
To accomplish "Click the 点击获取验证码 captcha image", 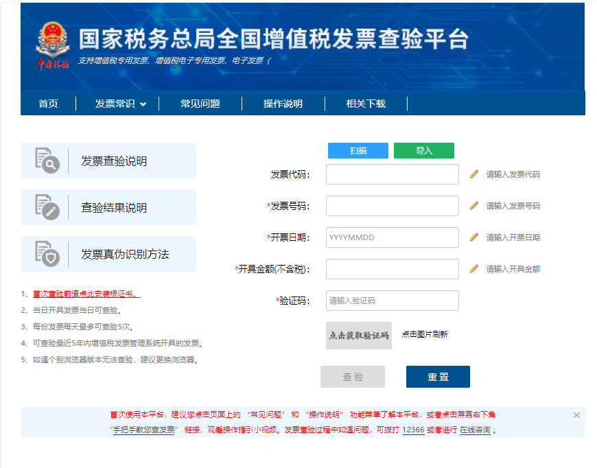I will (359, 336).
